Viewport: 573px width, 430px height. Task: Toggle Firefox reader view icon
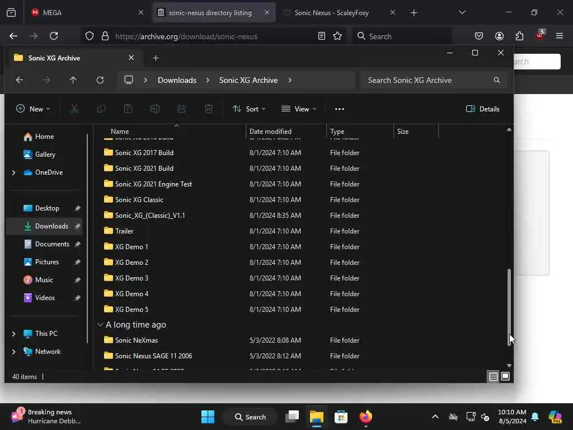[x=322, y=36]
